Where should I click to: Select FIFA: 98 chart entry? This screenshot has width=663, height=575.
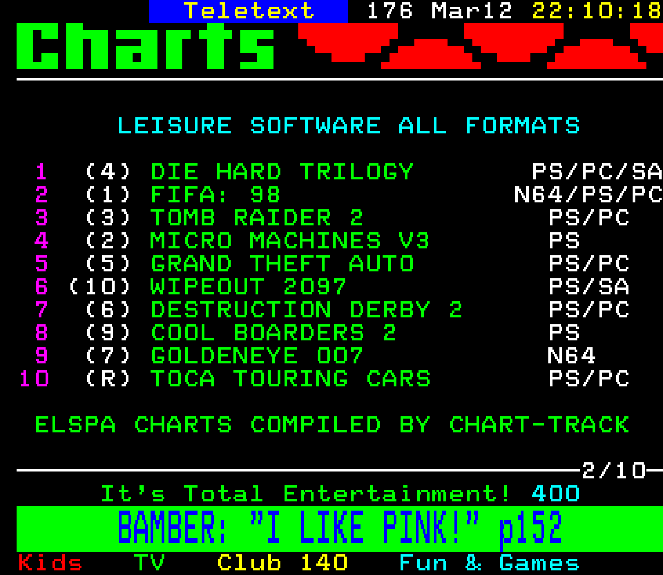[215, 195]
